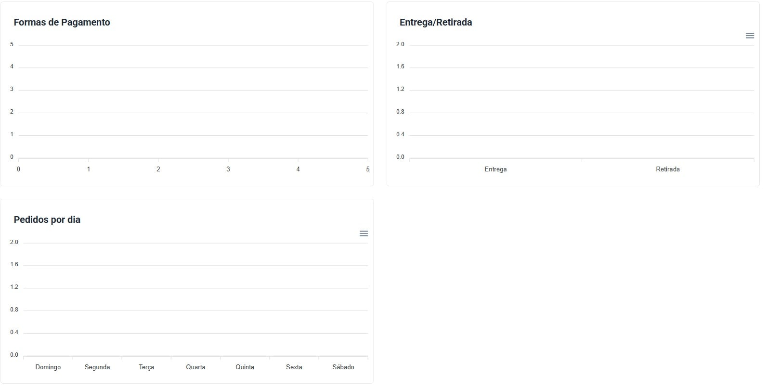Click the Pedidos por dia chart heading

click(x=47, y=220)
